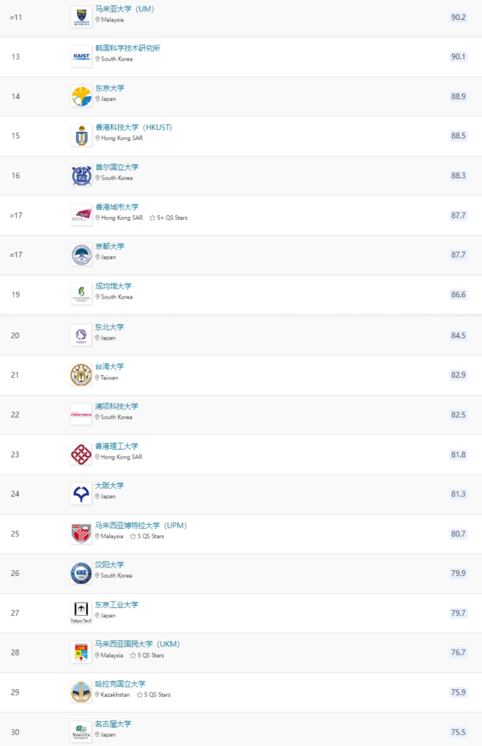This screenshot has height=746, width=482.
Task: Click the HKUST logo icon
Action: point(81,136)
